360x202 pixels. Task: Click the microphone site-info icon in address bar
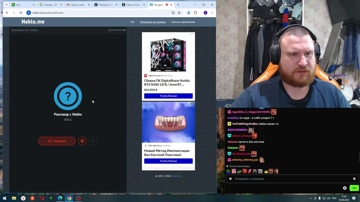[x=28, y=13]
